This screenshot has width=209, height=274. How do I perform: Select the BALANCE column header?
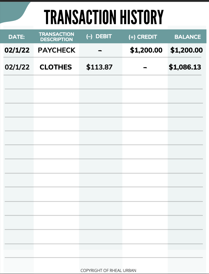click(x=187, y=37)
